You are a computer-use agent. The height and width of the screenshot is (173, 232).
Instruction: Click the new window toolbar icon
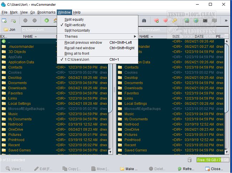tap(5, 21)
